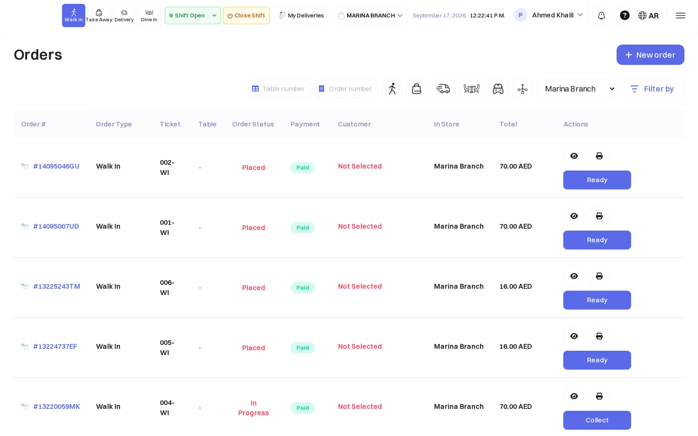The width and height of the screenshot is (698, 436).
Task: Switch language to AR
Action: pyautogui.click(x=648, y=16)
